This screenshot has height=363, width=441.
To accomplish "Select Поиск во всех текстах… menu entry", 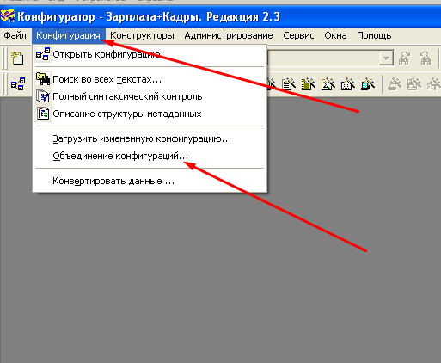I will pos(150,79).
